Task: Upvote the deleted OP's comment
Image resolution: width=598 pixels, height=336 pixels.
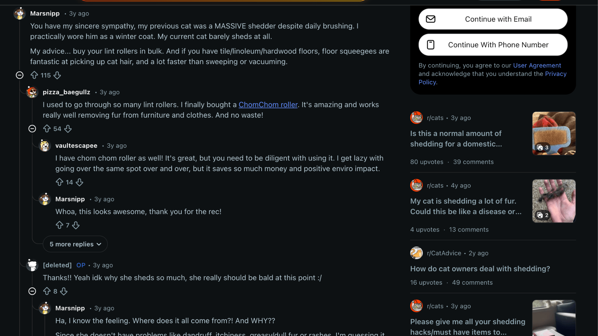Action: pos(47,291)
